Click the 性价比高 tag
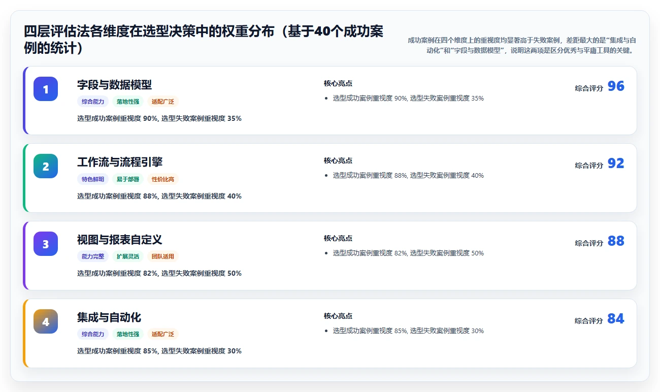660x392 pixels. point(163,179)
